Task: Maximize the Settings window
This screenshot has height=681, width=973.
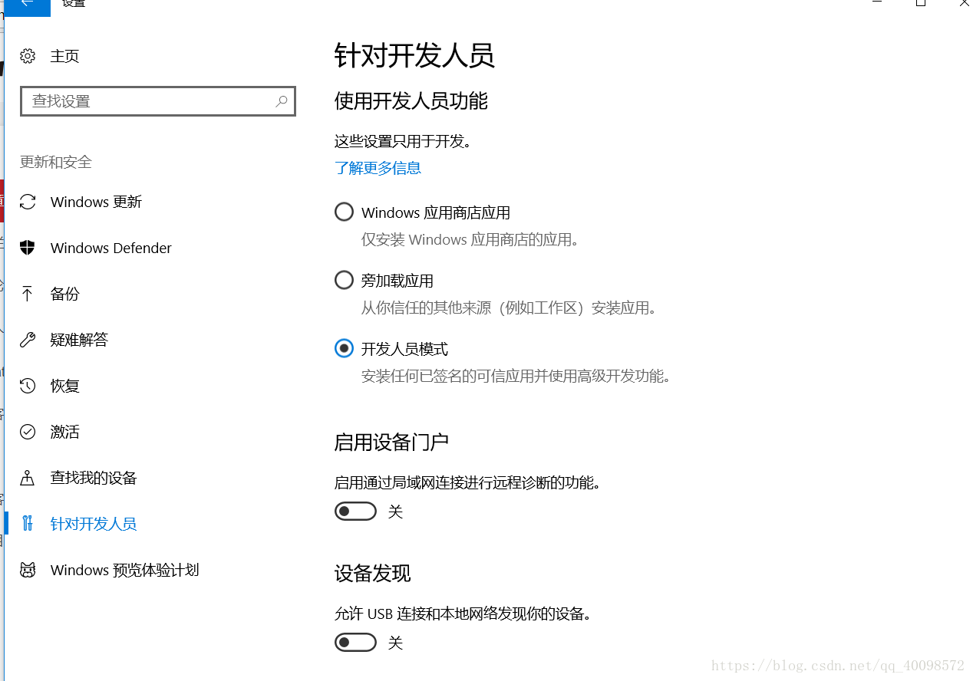Action: (x=921, y=3)
